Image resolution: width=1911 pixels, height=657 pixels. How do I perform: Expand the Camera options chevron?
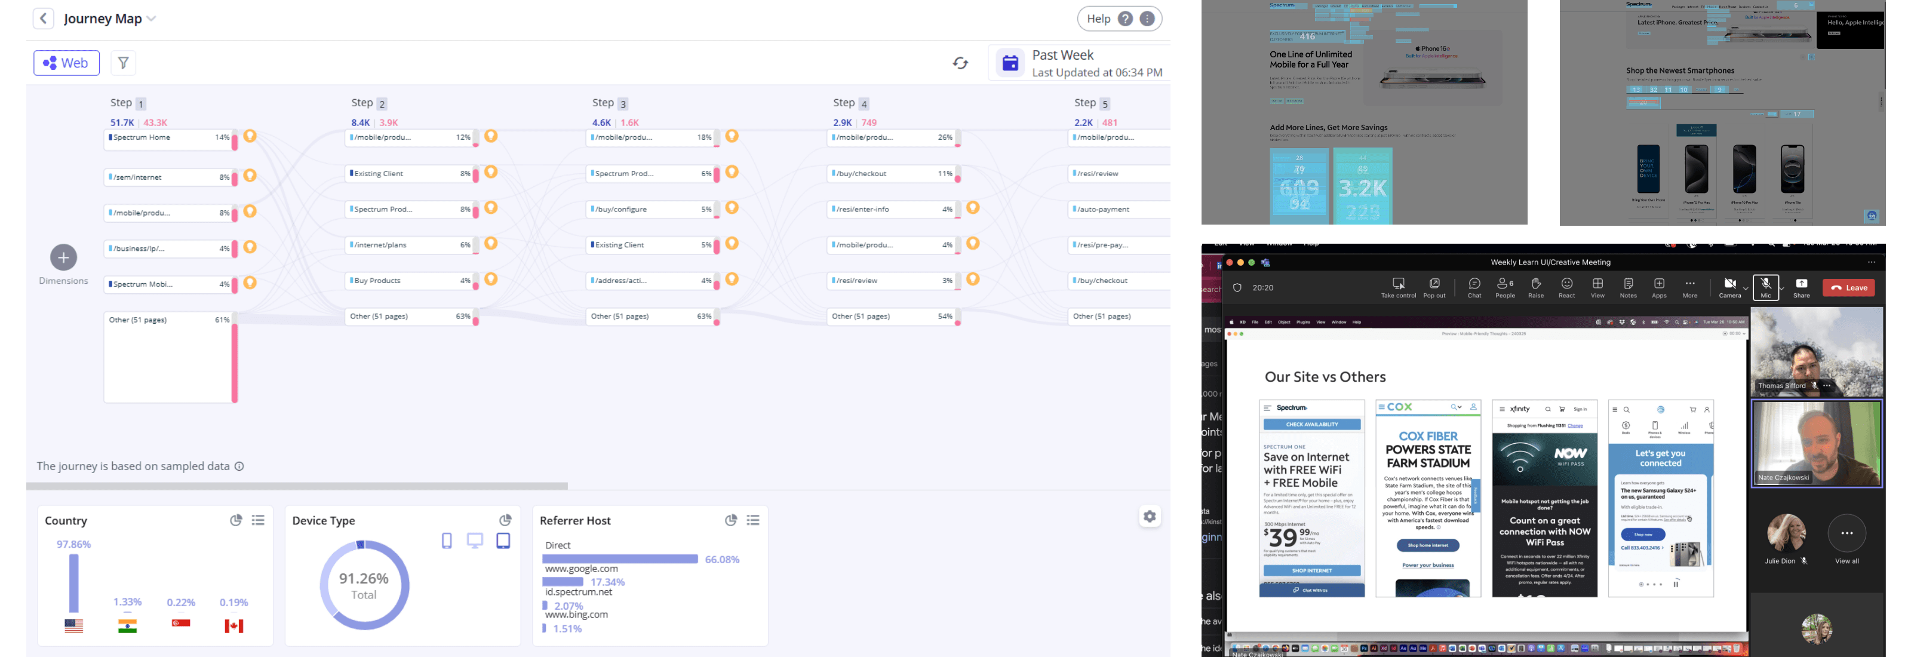[1746, 288]
